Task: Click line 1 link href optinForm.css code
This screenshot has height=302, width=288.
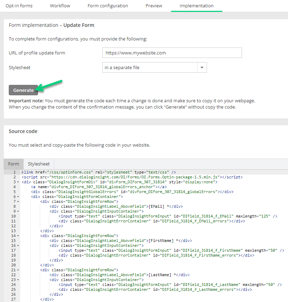Action: (99, 172)
